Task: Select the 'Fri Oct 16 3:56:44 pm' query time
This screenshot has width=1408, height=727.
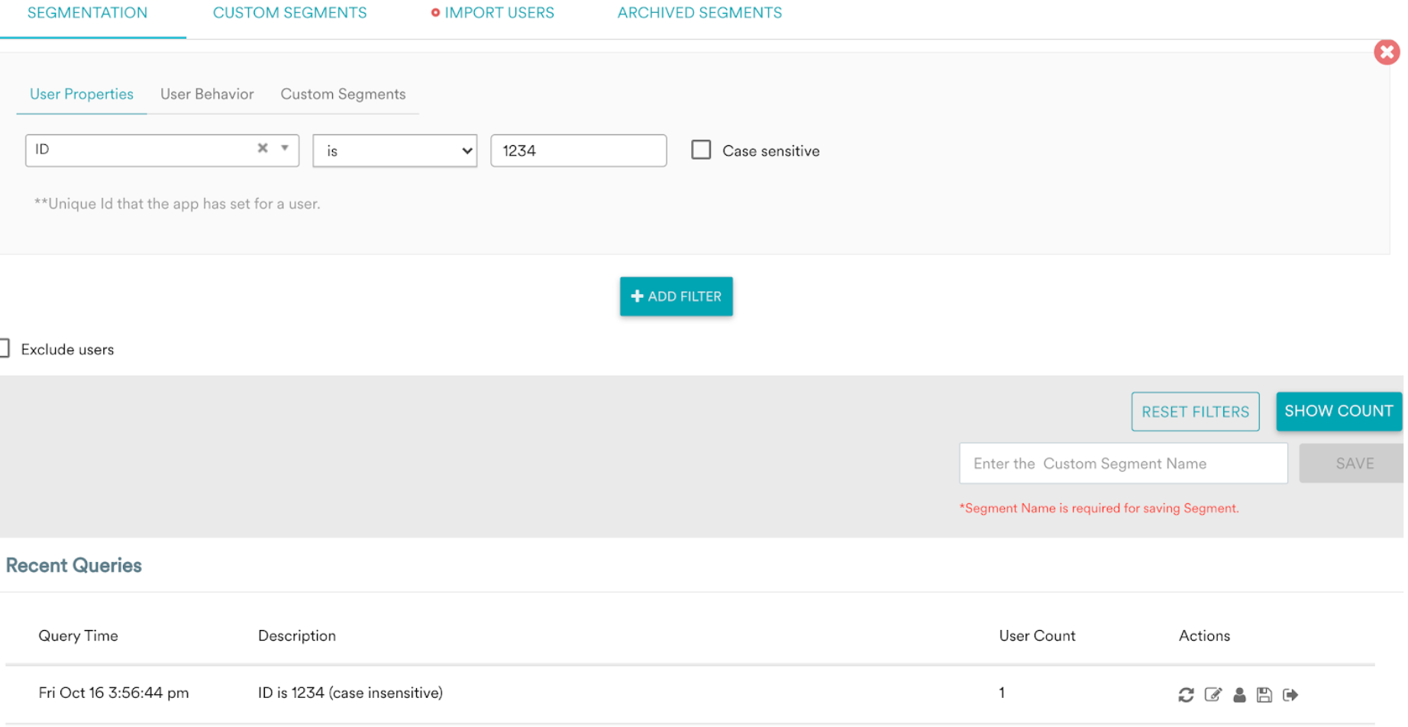Action: coord(114,693)
